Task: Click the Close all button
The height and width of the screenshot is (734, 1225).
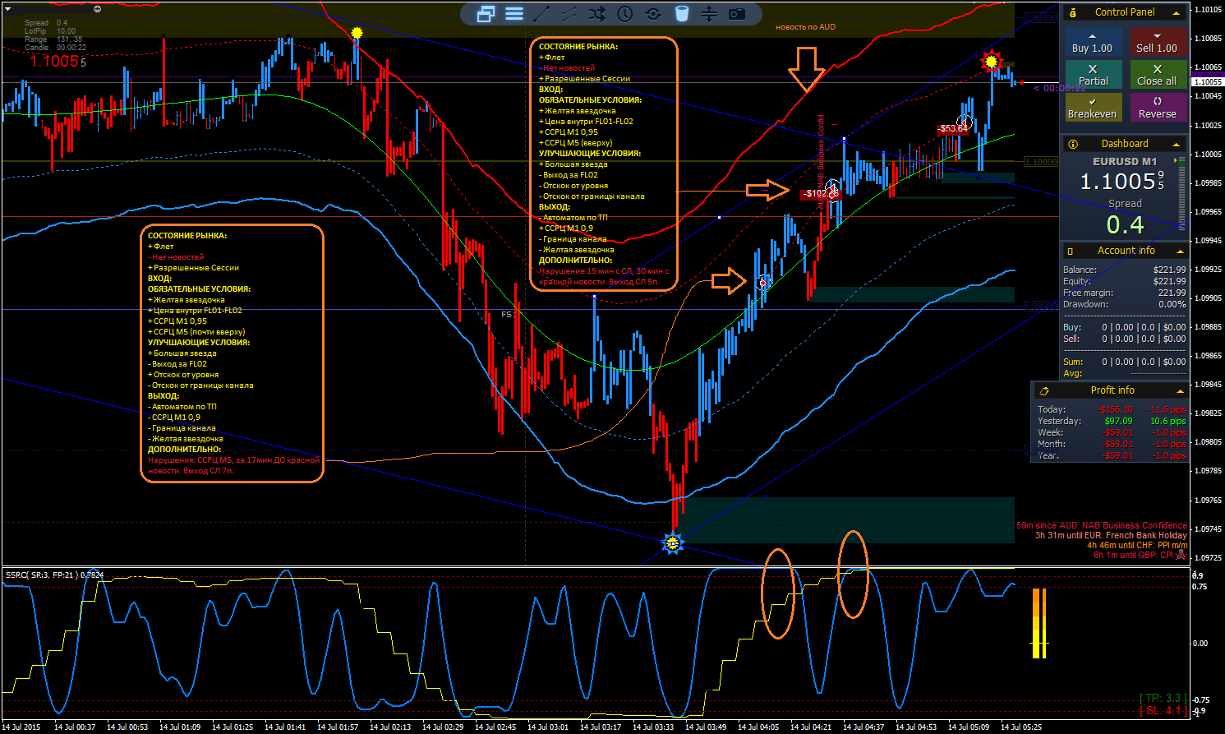Action: (1157, 75)
